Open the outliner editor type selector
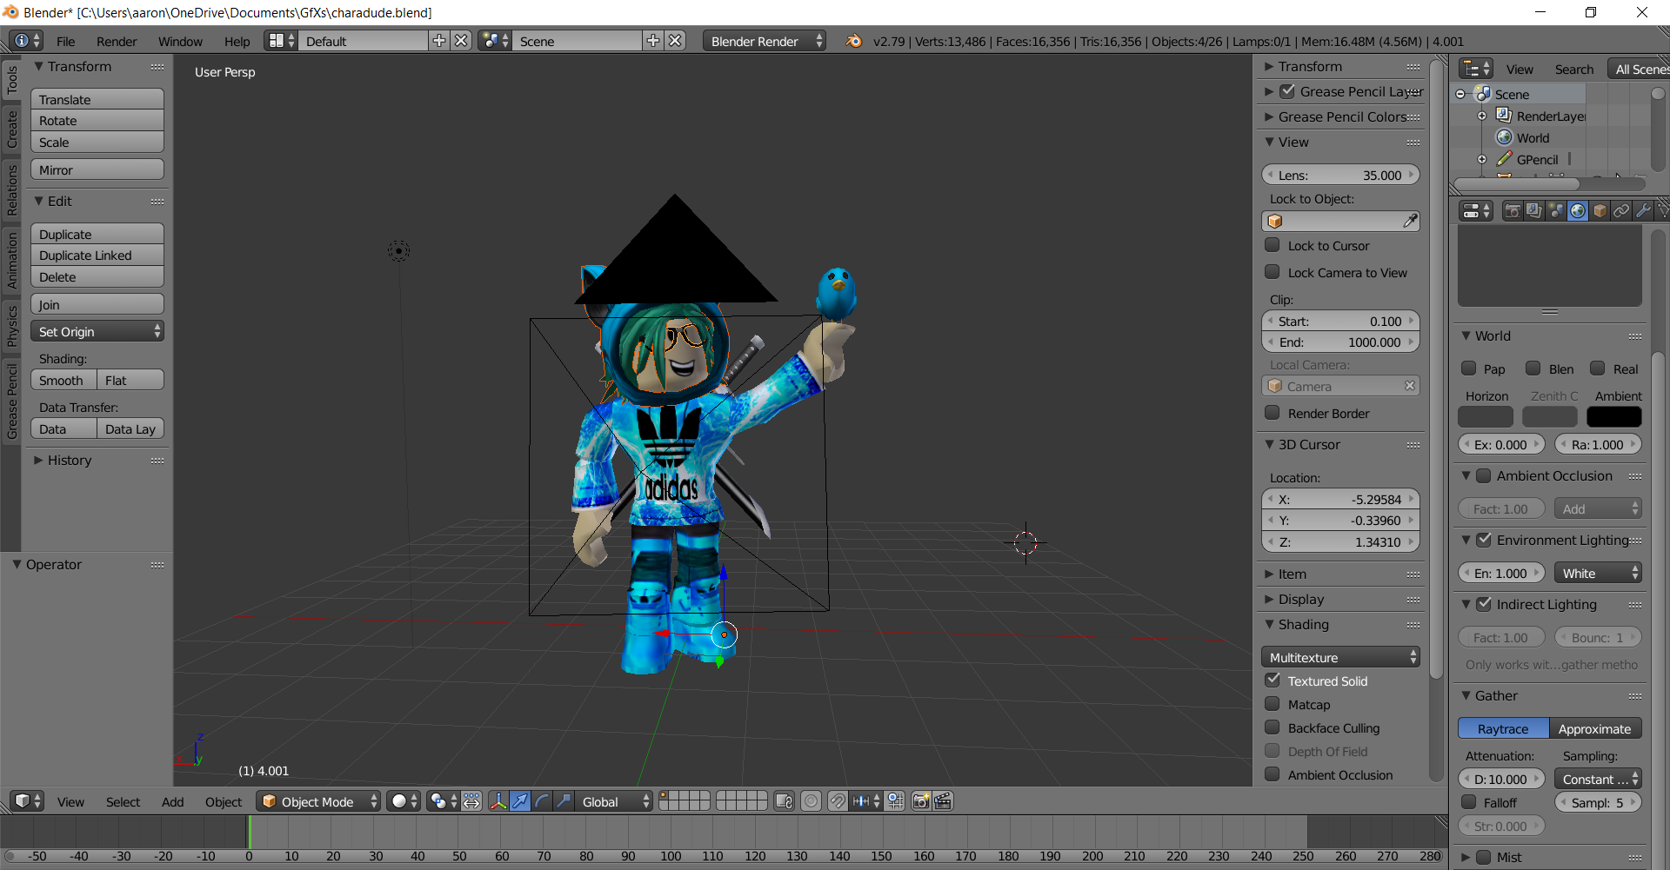Image resolution: width=1670 pixels, height=870 pixels. pyautogui.click(x=1476, y=69)
